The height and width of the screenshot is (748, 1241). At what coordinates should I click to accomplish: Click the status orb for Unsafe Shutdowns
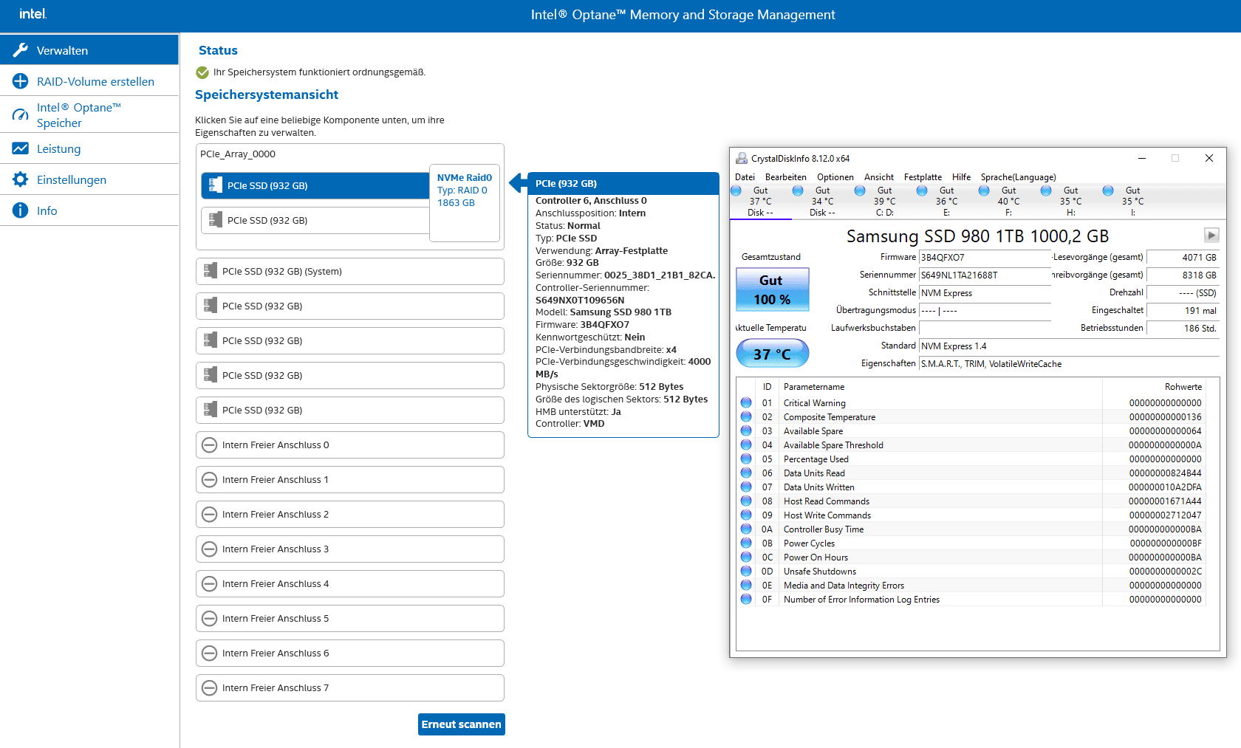(746, 572)
